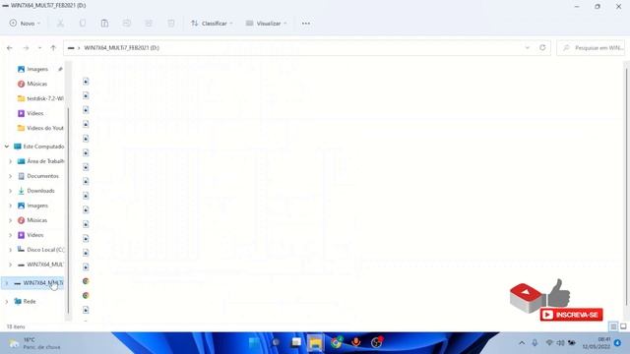This screenshot has width=630, height=354.
Task: Click the Cut scissors icon
Action: [60, 24]
